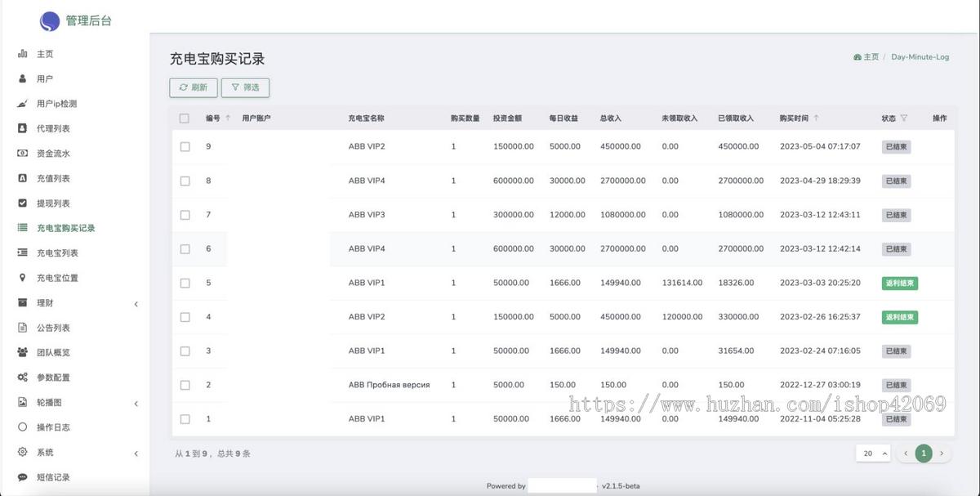Click the 2022-12-27 03:00:19 purchase time cell
The width and height of the screenshot is (980, 496).
(820, 385)
